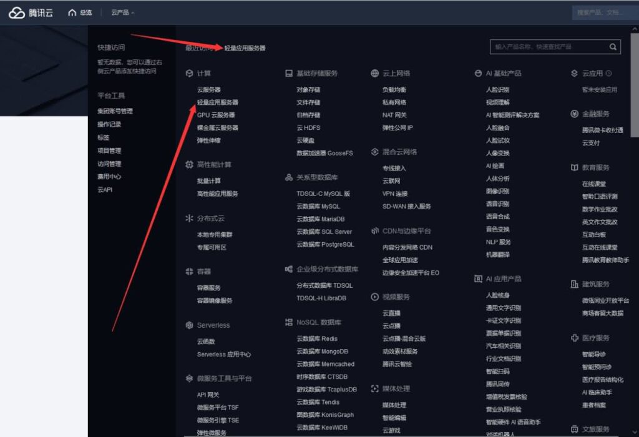
Task: Click the AI 应用产品 category icon
Action: [x=478, y=279]
